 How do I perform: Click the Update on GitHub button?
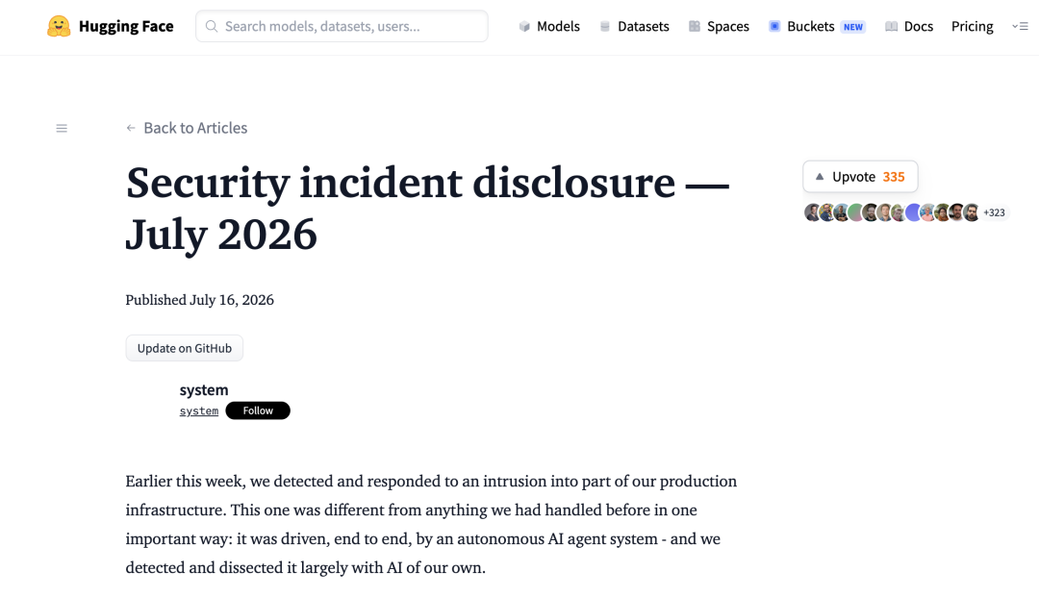coord(184,348)
